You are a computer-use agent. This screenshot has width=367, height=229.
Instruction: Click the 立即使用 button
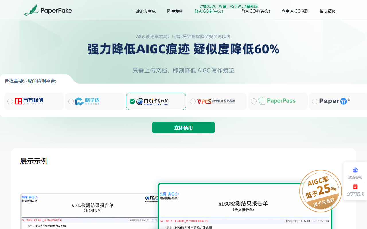pyautogui.click(x=183, y=127)
